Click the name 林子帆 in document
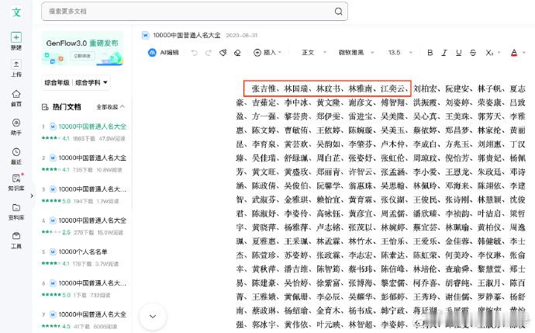 click(x=489, y=88)
